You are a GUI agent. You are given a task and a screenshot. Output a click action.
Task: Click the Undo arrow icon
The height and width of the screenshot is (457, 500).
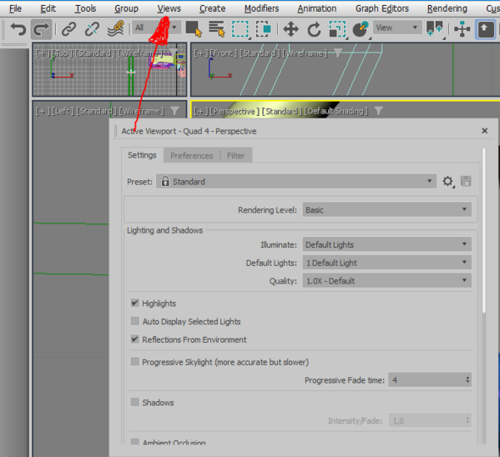(x=18, y=29)
